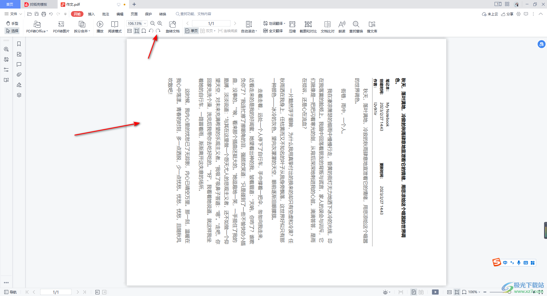Switch to 单页 single page view
The width and height of the screenshot is (547, 296).
pyautogui.click(x=191, y=31)
